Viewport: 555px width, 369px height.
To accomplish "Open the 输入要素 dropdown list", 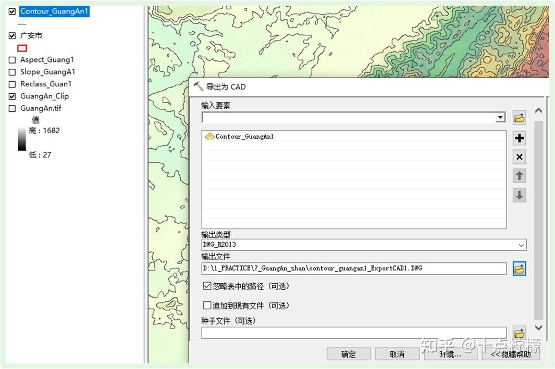I will pos(501,117).
